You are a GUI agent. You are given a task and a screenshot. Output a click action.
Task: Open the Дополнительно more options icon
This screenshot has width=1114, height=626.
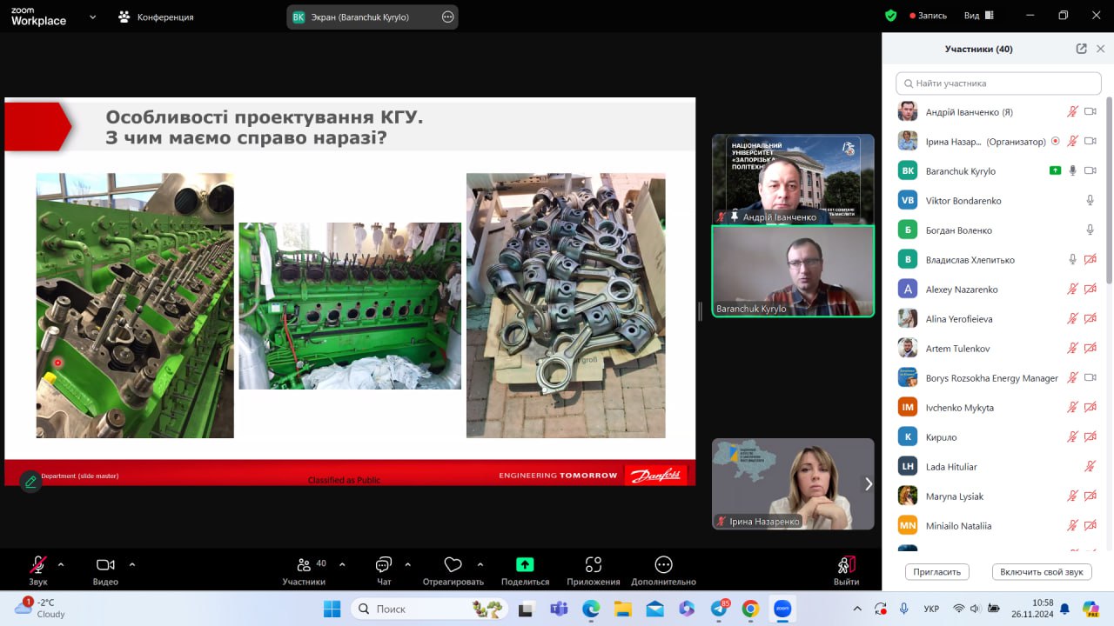[663, 565]
